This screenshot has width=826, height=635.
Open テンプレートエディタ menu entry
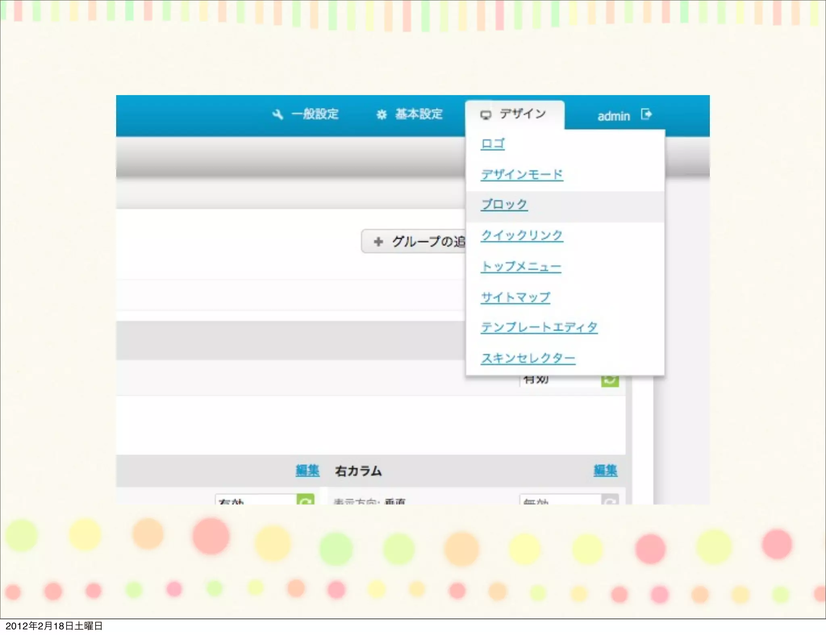click(x=539, y=327)
